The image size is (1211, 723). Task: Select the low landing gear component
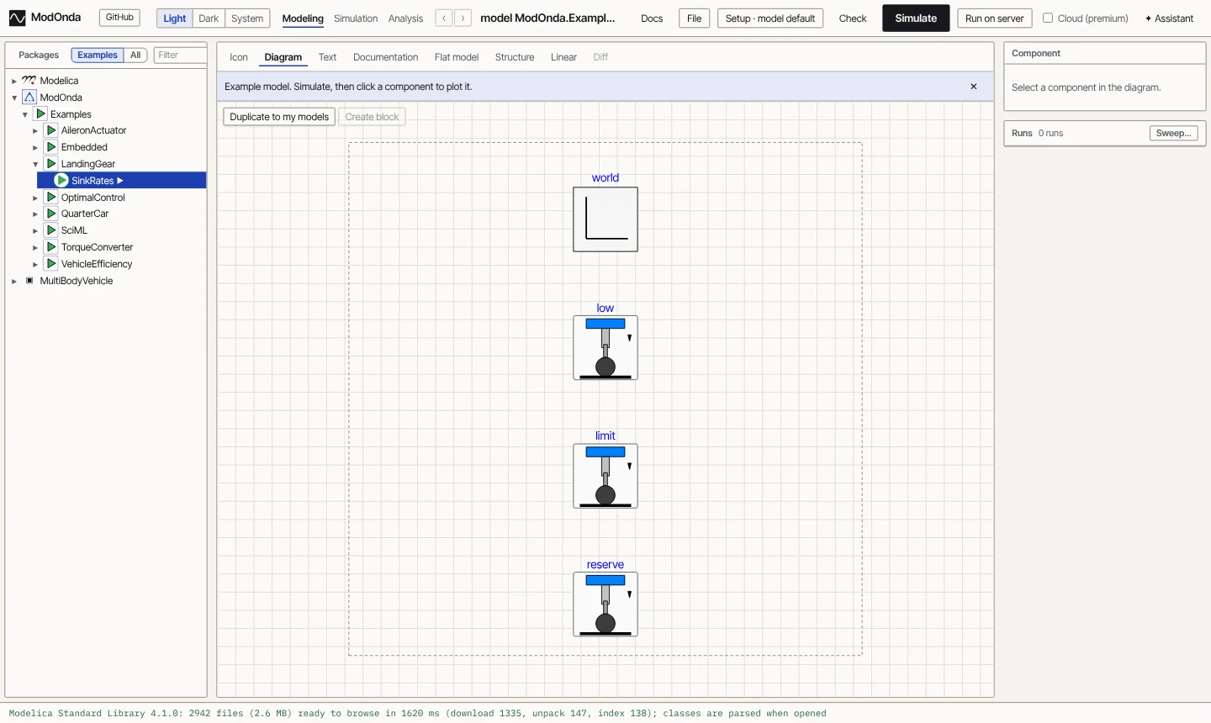tap(605, 348)
